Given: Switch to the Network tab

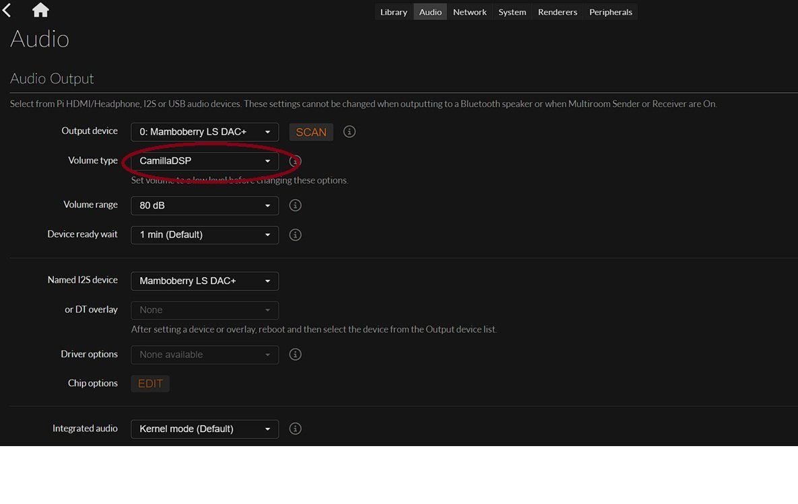Looking at the screenshot, I should point(469,12).
